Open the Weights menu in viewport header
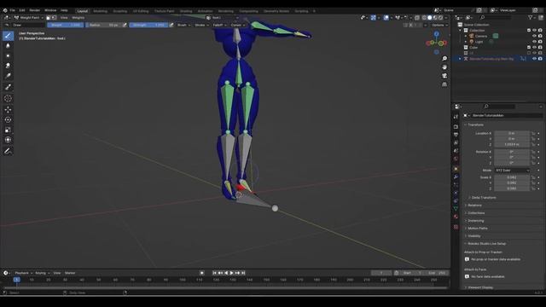Image resolution: width=546 pixels, height=307 pixels. coord(78,18)
